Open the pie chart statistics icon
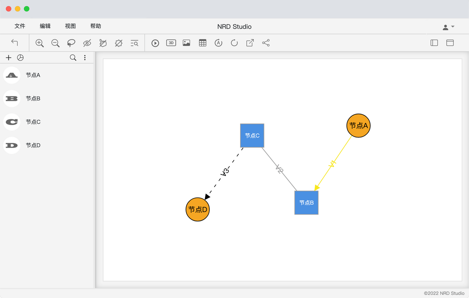The image size is (469, 298). pos(20,58)
